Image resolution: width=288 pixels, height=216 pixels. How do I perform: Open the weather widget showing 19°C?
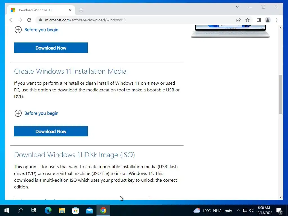pyautogui.click(x=213, y=210)
